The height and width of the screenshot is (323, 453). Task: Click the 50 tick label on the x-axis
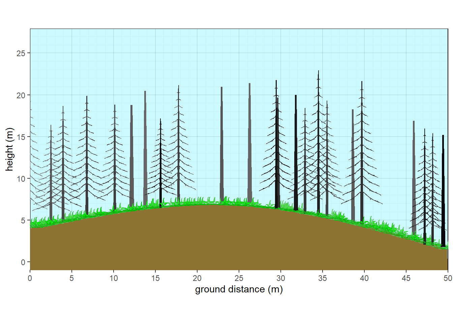point(448,278)
